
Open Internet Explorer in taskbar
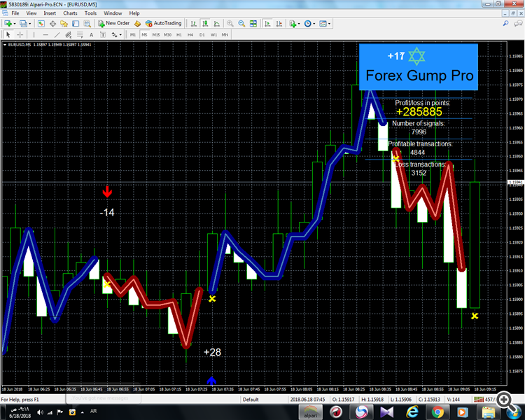point(412,412)
